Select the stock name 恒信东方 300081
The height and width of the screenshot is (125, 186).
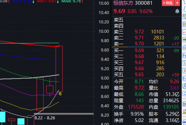pos(133,3)
